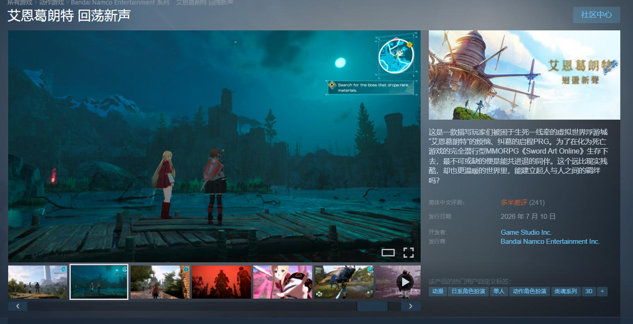
Task: Select the highlighted night lake thumbnail
Action: (99, 282)
